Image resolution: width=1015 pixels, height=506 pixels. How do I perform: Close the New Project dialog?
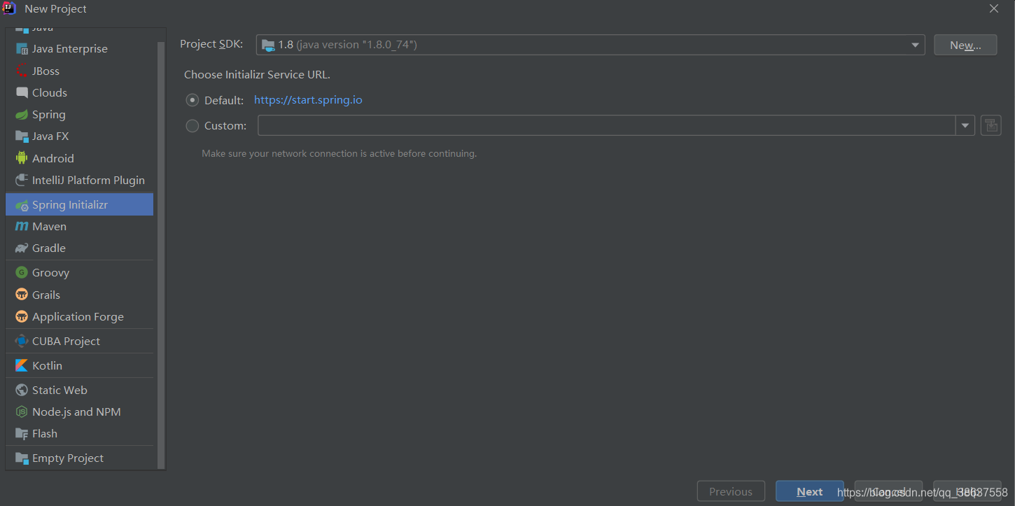[x=994, y=8]
